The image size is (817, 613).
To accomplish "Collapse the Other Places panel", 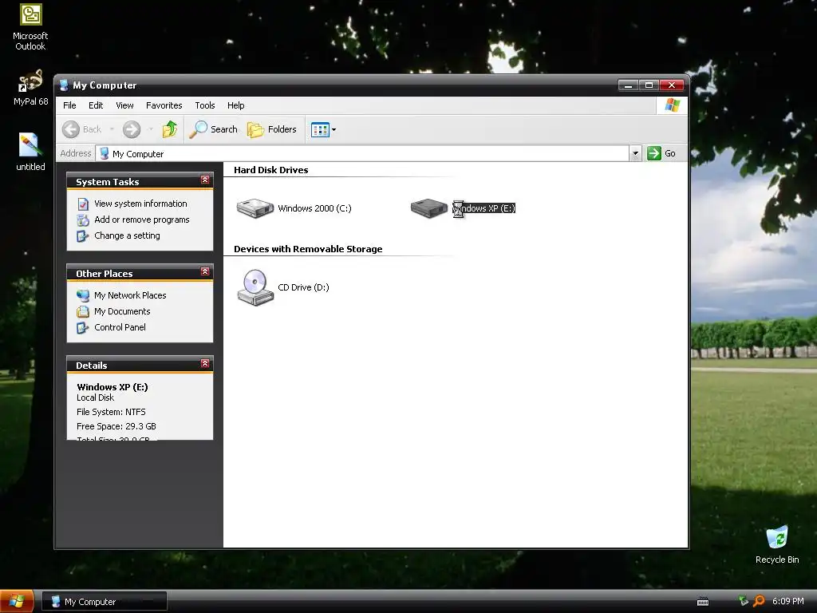I will click(205, 271).
